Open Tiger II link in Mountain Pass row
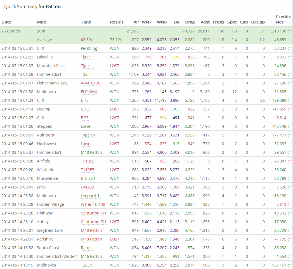 87,66
